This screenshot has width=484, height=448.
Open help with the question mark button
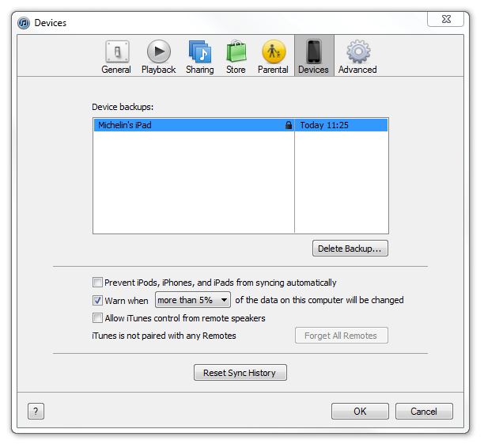click(x=36, y=412)
